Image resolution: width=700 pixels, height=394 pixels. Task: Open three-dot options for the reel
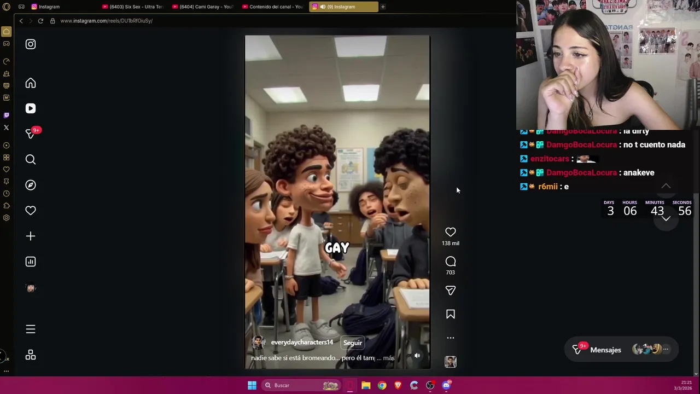tap(451, 338)
